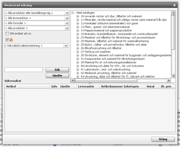This screenshot has width=180, height=147.
Task: Click the tree horizontal scrollbar right arrow
Action: [x=169, y=80]
